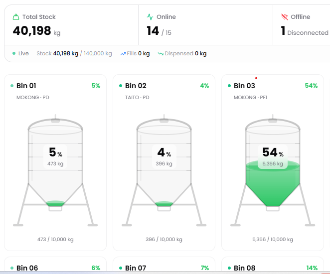The height and width of the screenshot is (275, 330).
Task: Click the 6% badge on Bin 06
Action: tap(96, 268)
